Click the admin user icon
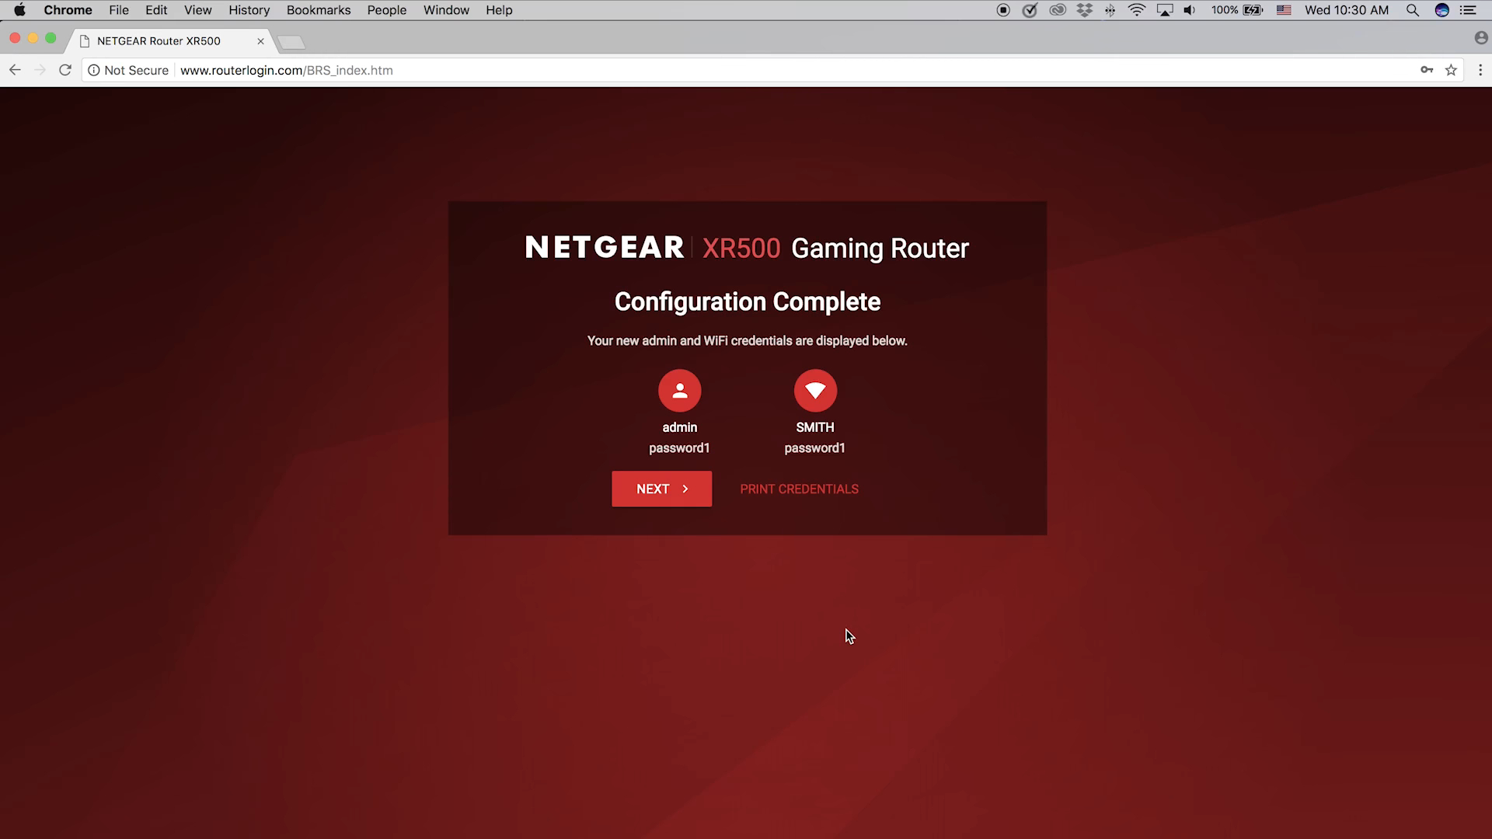This screenshot has width=1492, height=839. (x=679, y=390)
